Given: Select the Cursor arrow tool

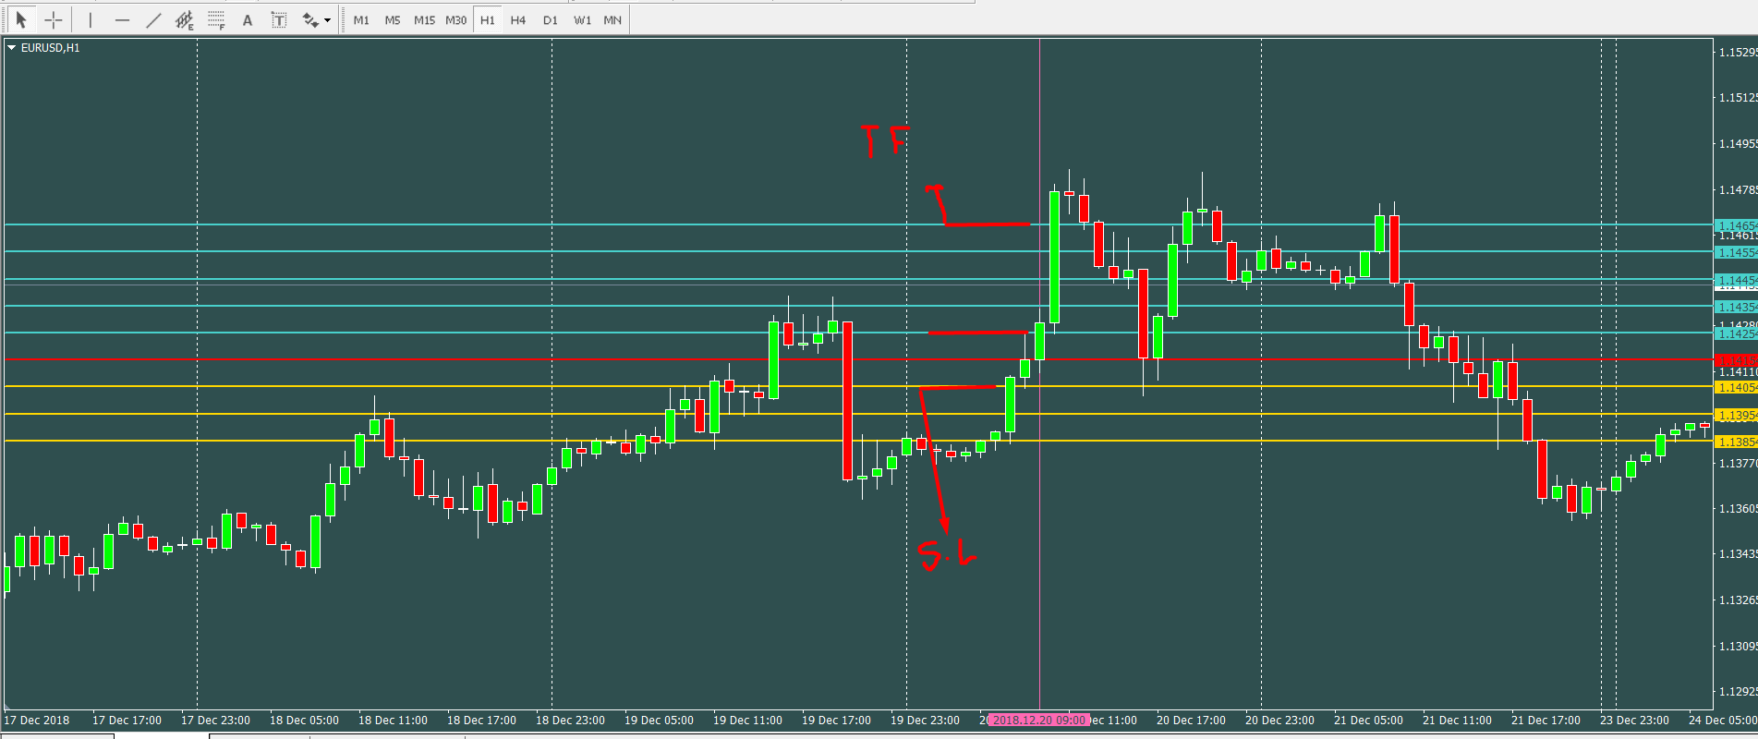Looking at the screenshot, I should pyautogui.click(x=21, y=19).
